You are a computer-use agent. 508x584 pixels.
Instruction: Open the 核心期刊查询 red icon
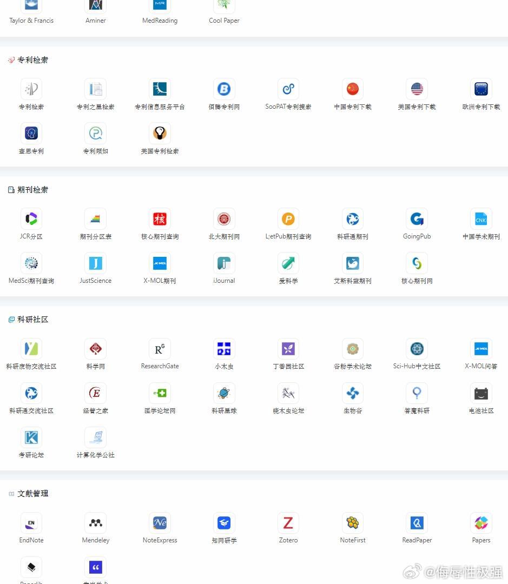point(160,218)
